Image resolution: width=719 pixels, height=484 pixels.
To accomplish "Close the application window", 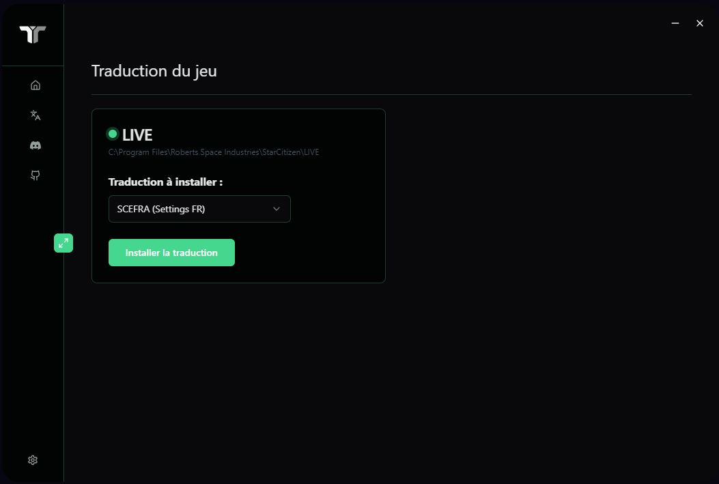I will click(x=699, y=23).
